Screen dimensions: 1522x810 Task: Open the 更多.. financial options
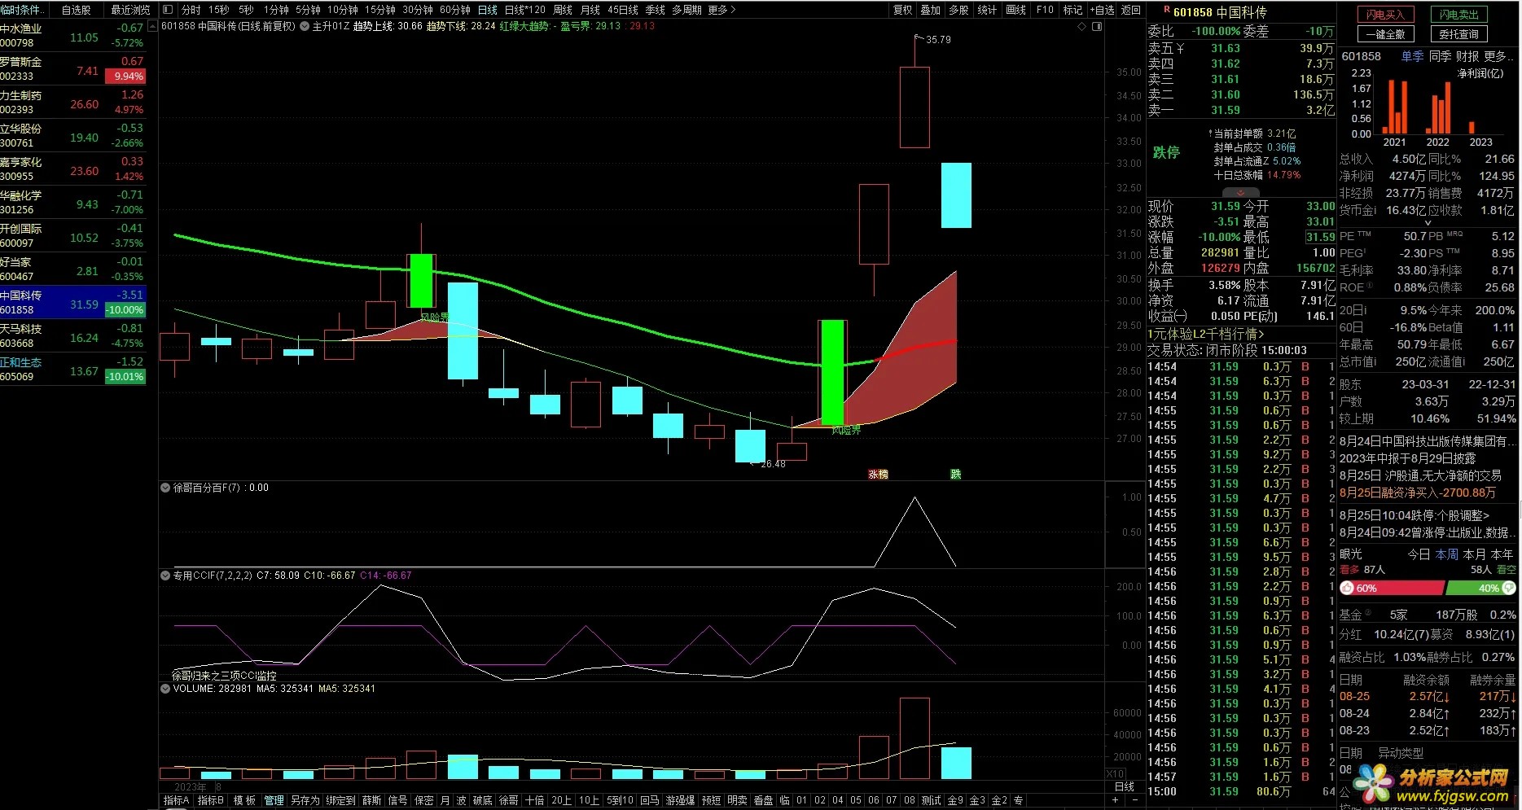point(1498,56)
